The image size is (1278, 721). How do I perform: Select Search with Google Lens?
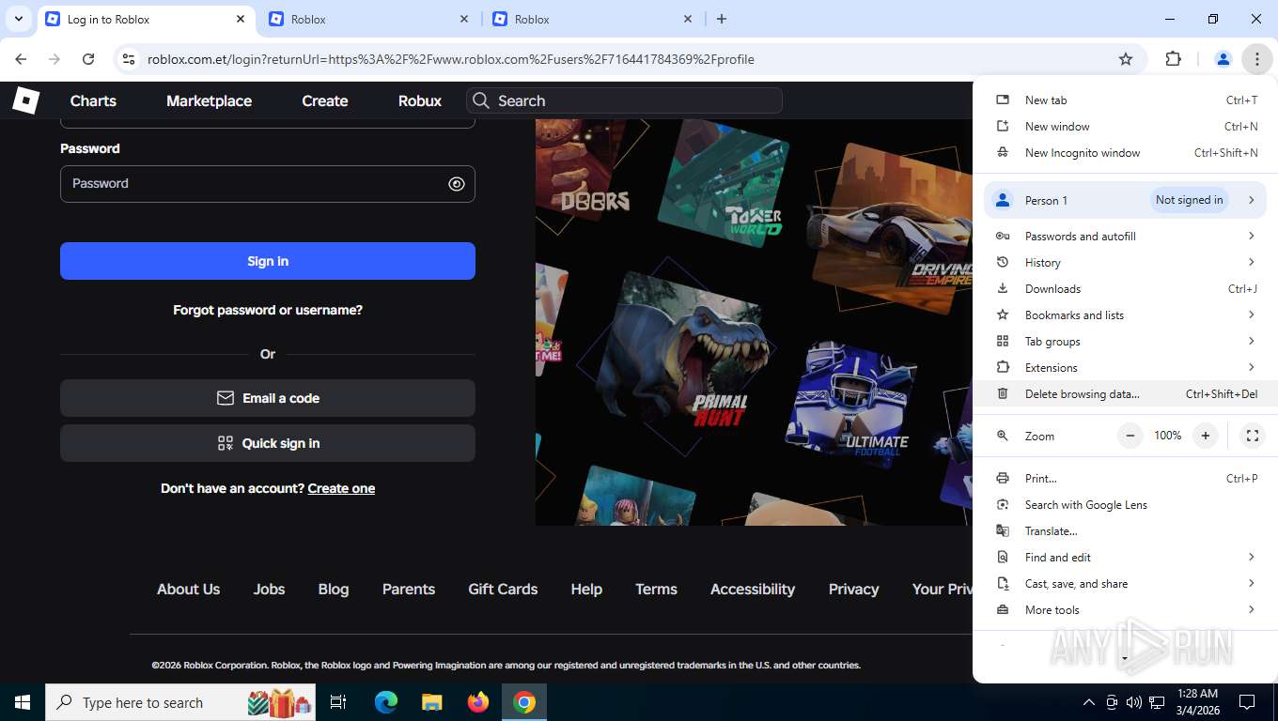tap(1126, 505)
